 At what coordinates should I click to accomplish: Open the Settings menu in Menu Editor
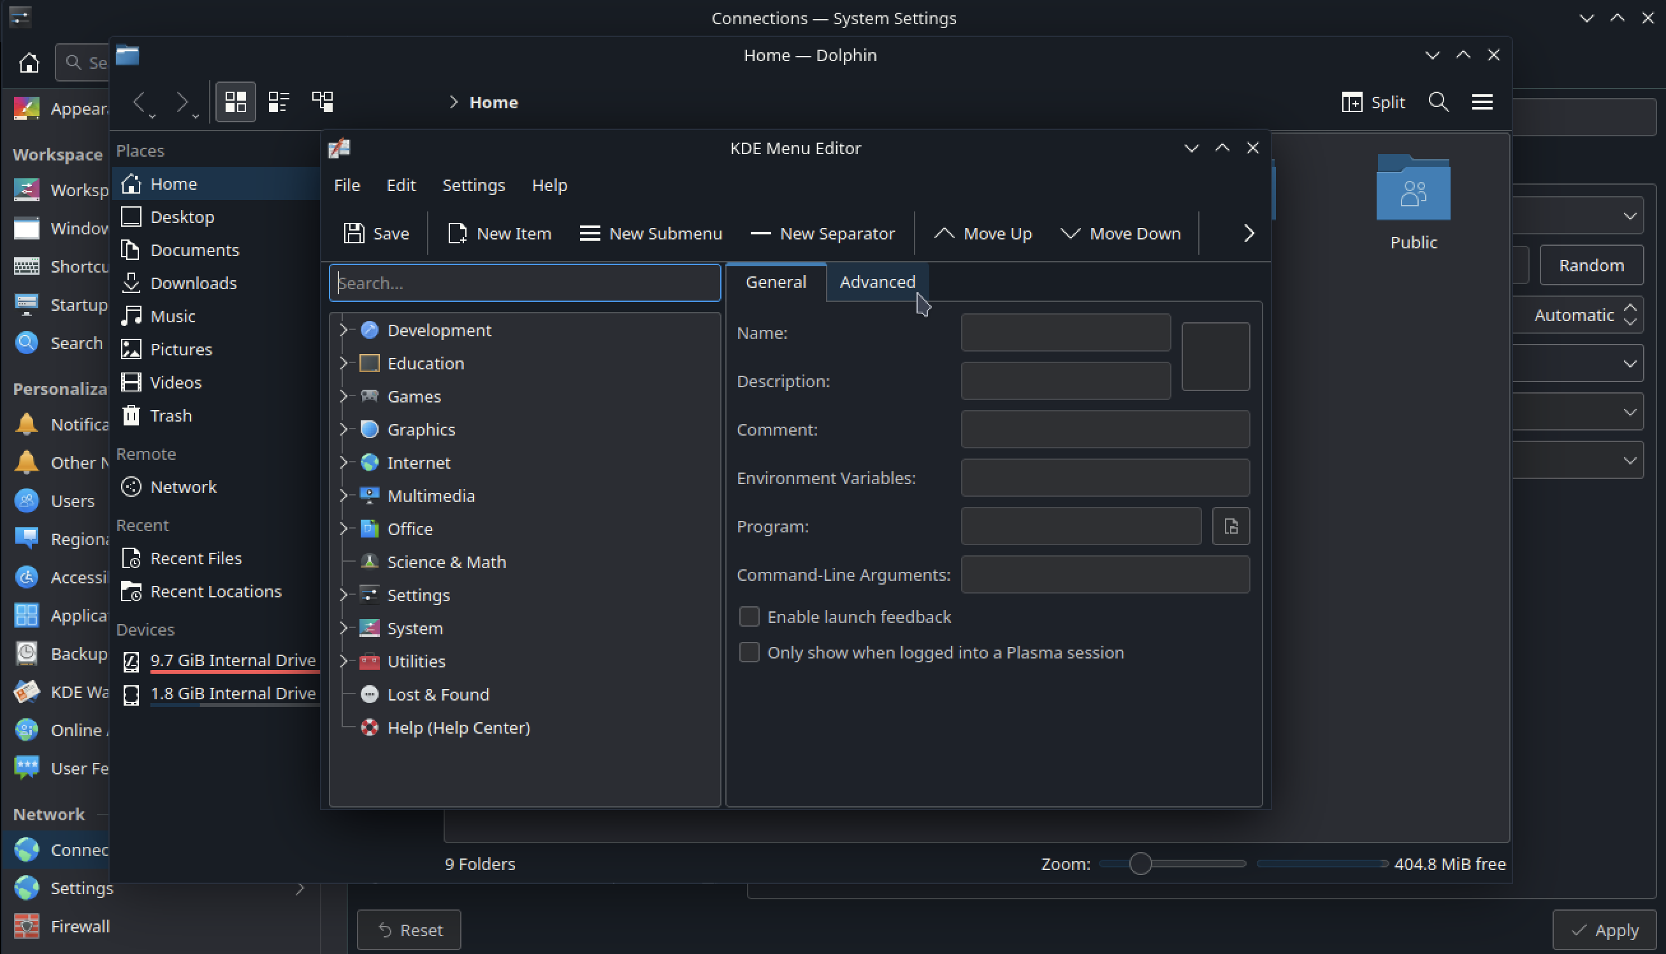pyautogui.click(x=474, y=185)
